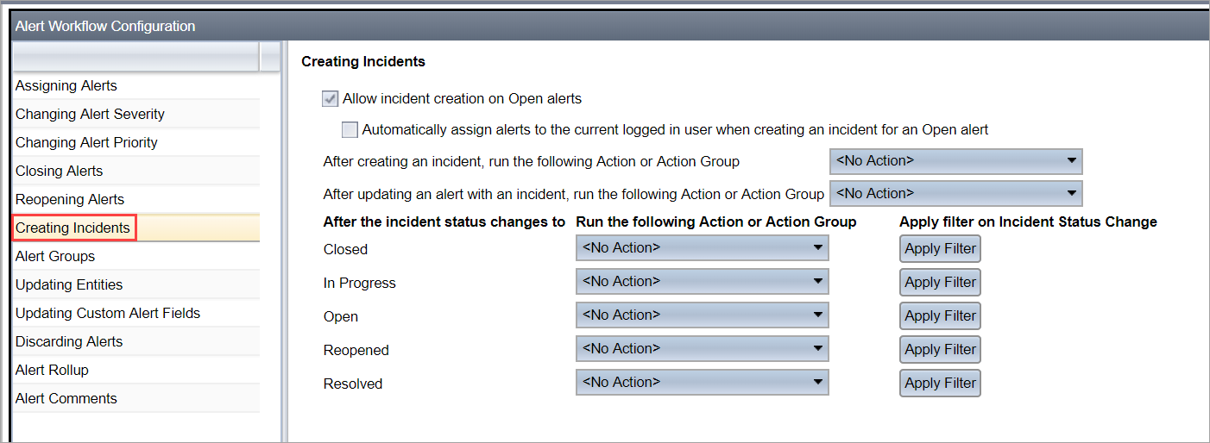The width and height of the screenshot is (1210, 443).
Task: Expand the Reopened status action dropdown
Action: (x=703, y=349)
